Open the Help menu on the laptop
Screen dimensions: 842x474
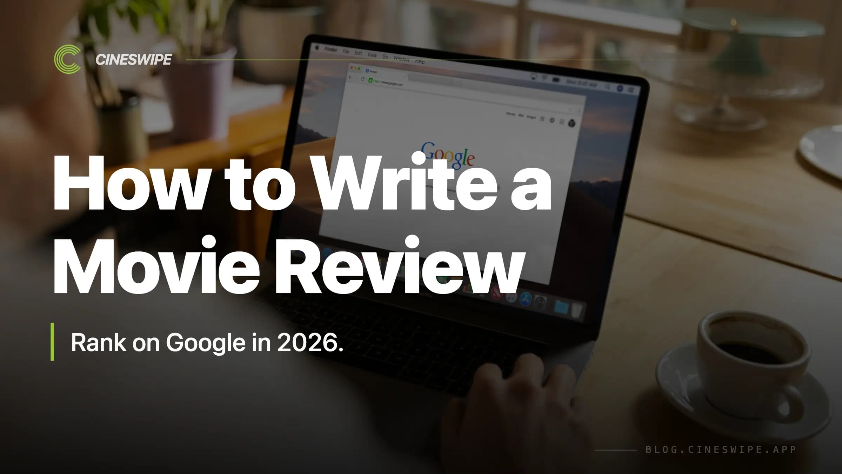pos(420,61)
